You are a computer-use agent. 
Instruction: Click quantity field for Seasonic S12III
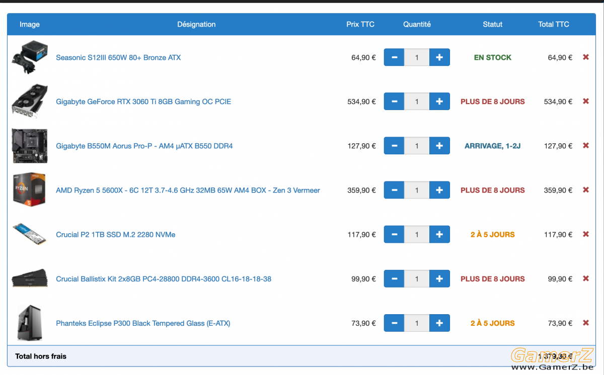click(x=417, y=57)
